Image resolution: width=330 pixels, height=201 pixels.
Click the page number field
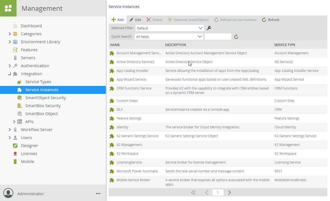point(218,192)
